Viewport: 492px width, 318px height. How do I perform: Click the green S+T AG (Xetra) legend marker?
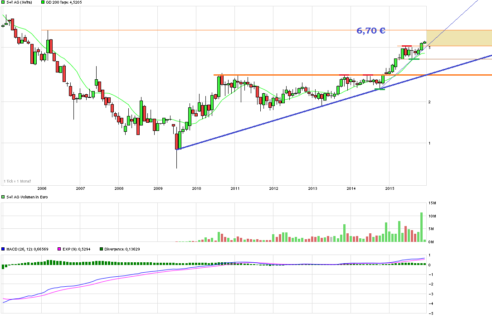pyautogui.click(x=4, y=2)
